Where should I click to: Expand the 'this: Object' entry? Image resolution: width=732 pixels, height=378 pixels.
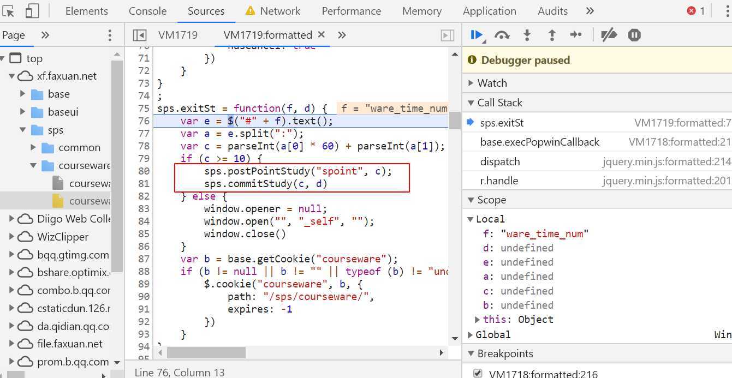[x=478, y=319]
